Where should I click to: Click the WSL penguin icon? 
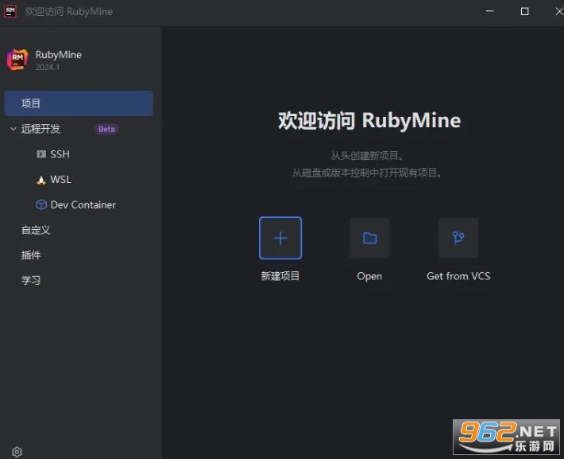(41, 180)
